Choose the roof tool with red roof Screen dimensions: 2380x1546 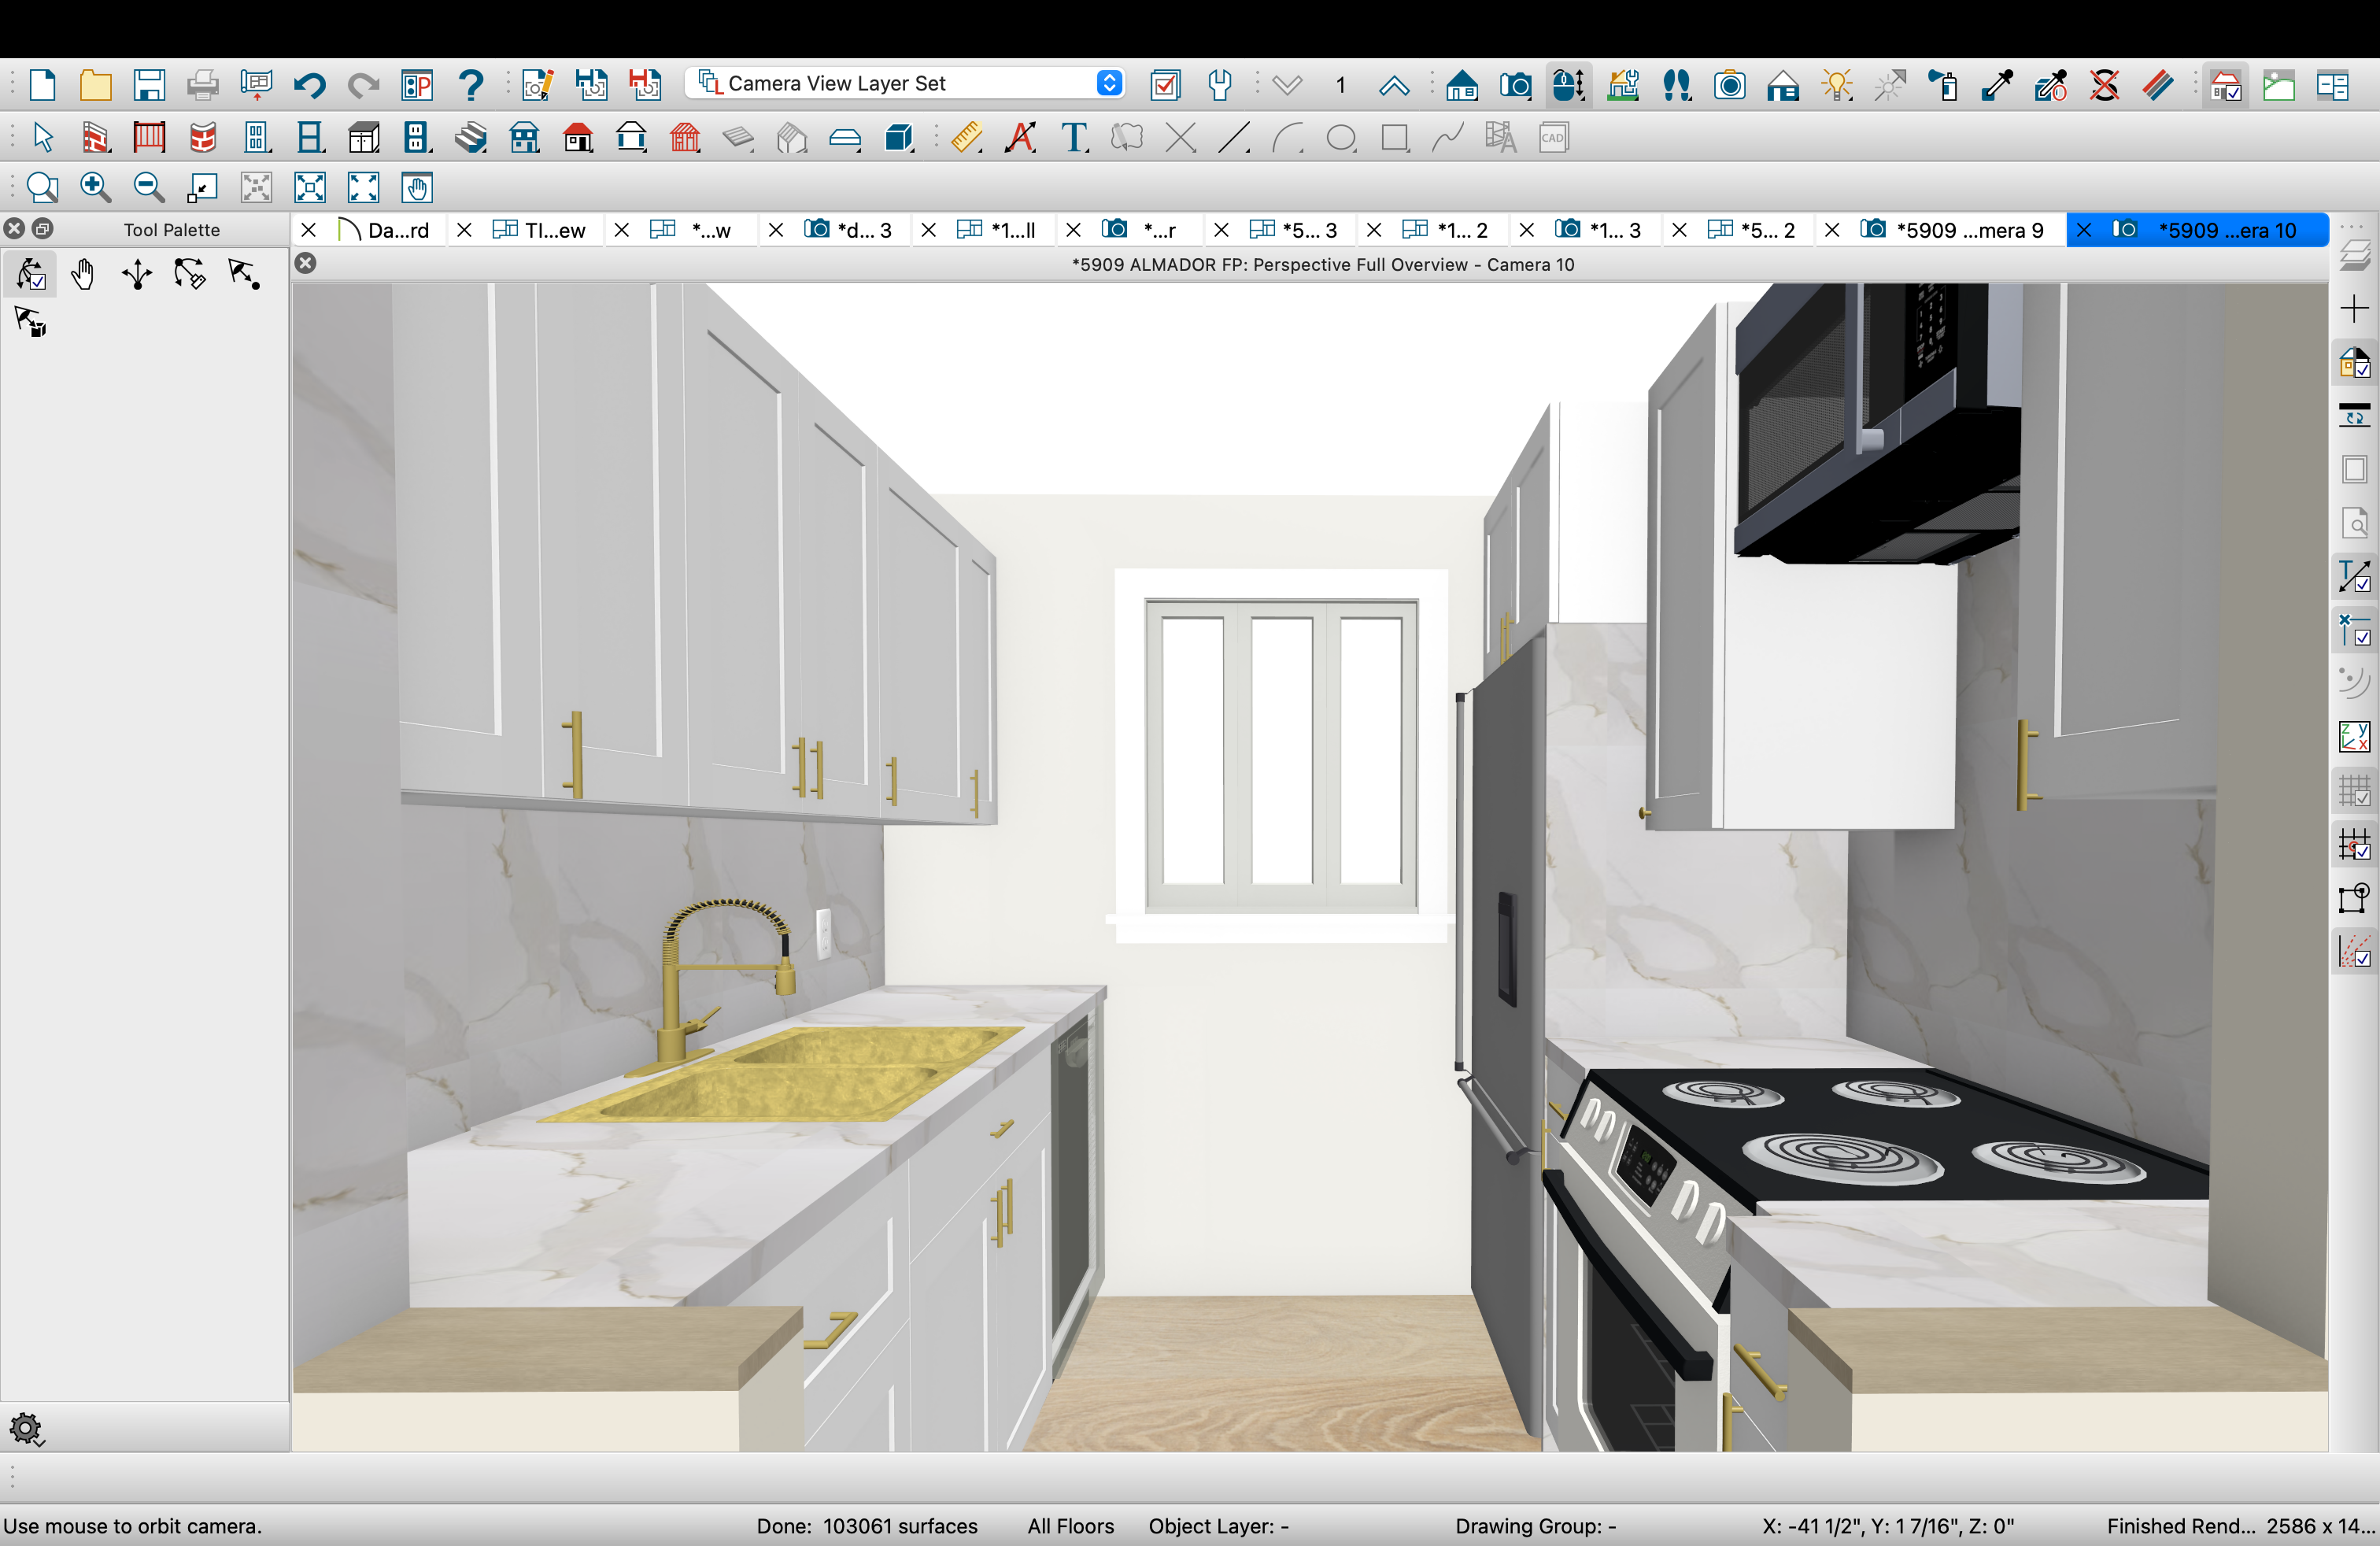click(578, 137)
